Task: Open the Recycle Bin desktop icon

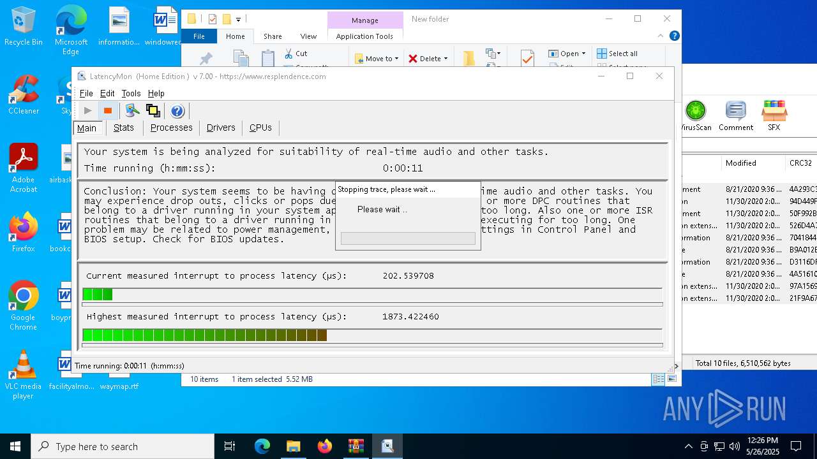Action: tap(24, 27)
